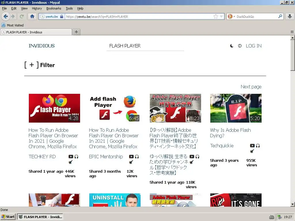Click the FLASH PLAYER search field
The image size is (295, 221).
click(x=145, y=46)
